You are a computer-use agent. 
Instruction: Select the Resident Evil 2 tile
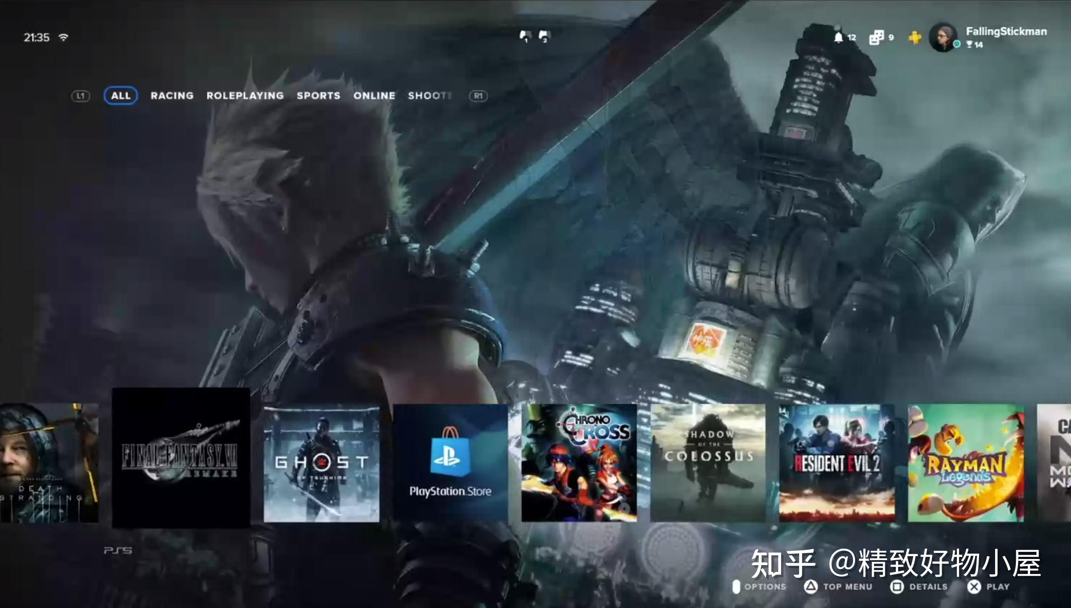(x=837, y=463)
